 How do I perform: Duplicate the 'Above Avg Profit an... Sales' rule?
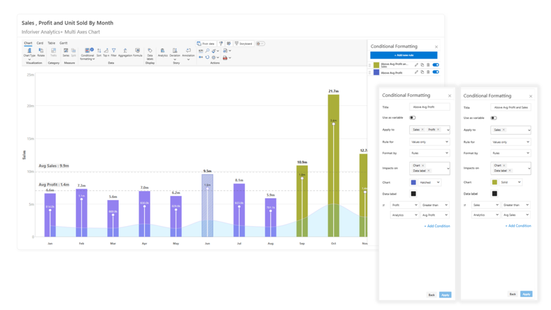422,65
